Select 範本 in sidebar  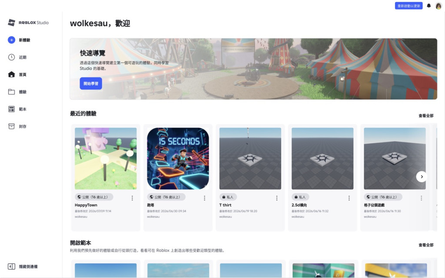(23, 109)
